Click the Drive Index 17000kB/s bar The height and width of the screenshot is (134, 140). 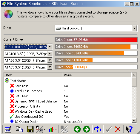96,60
